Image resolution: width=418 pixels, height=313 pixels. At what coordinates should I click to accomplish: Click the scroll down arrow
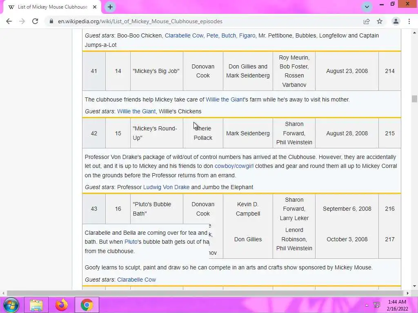tap(414, 287)
